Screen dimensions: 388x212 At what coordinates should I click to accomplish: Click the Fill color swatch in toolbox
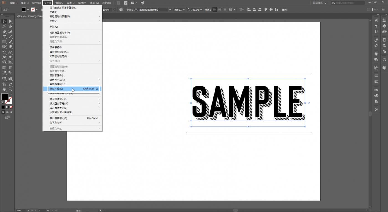tap(5, 97)
